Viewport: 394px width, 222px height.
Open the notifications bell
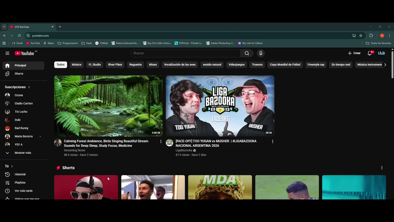[370, 53]
